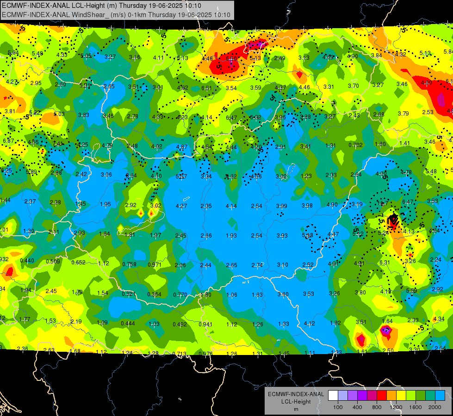
Task: Click the grid value 3.19
Action: (x=357, y=204)
